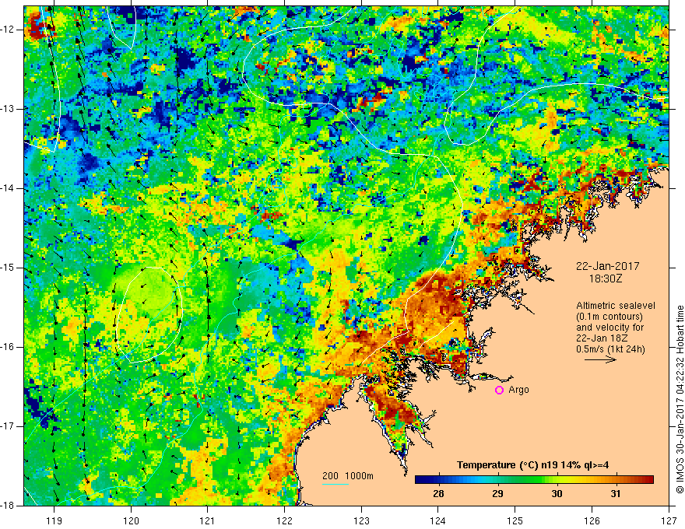Screen dimensions: 685x529
Task: Click longitude axis label '122'
Action: pyautogui.click(x=284, y=520)
